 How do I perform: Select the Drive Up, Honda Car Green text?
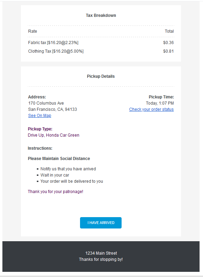pyautogui.click(x=54, y=135)
